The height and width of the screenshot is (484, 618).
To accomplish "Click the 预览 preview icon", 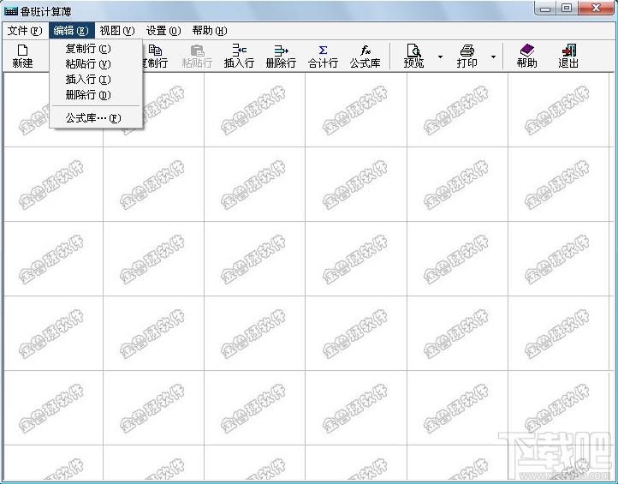I will tap(413, 51).
